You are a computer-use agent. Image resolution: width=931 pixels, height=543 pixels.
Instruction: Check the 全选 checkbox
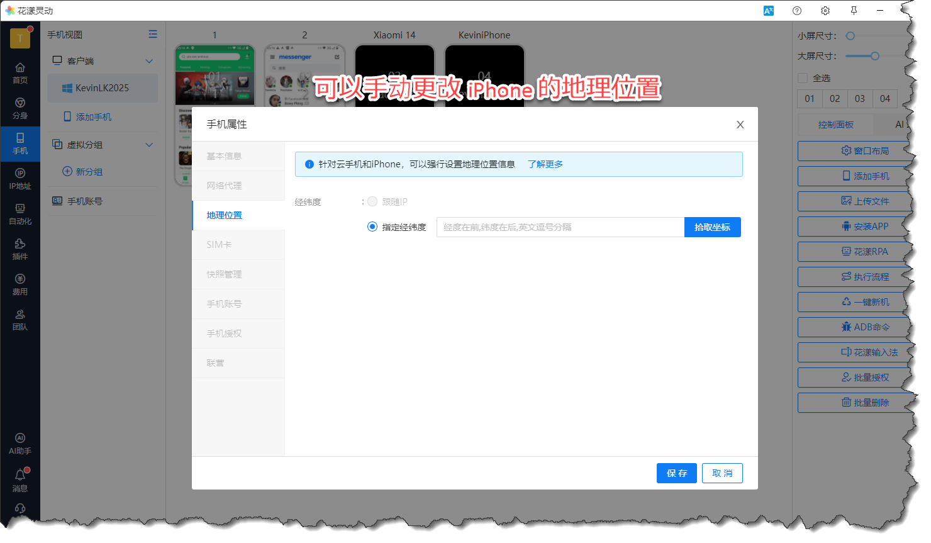(x=803, y=78)
